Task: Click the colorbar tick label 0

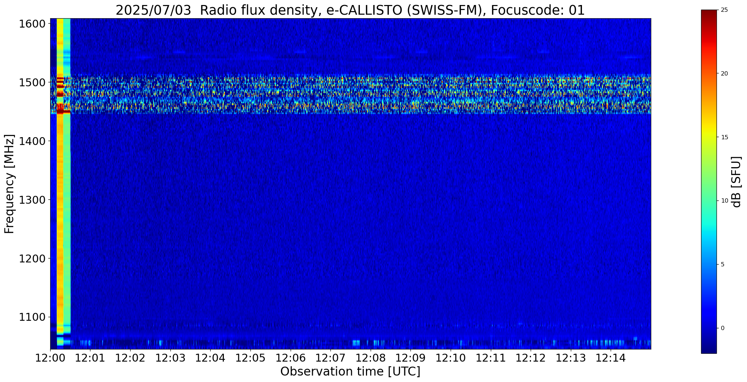Action: (x=723, y=328)
